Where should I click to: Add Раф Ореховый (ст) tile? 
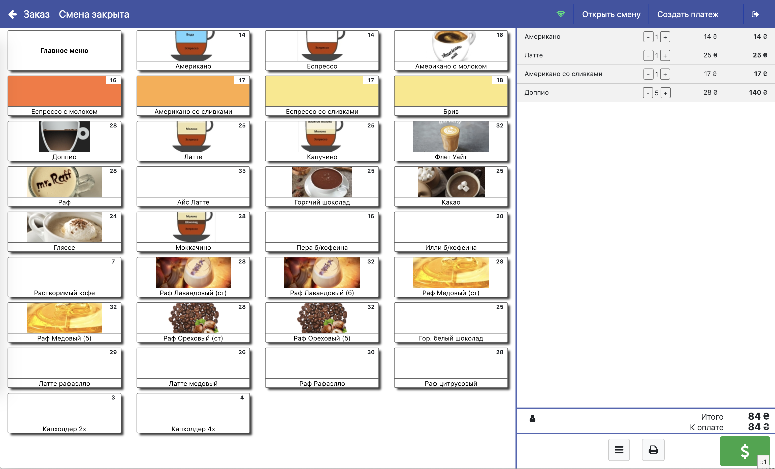coord(193,322)
